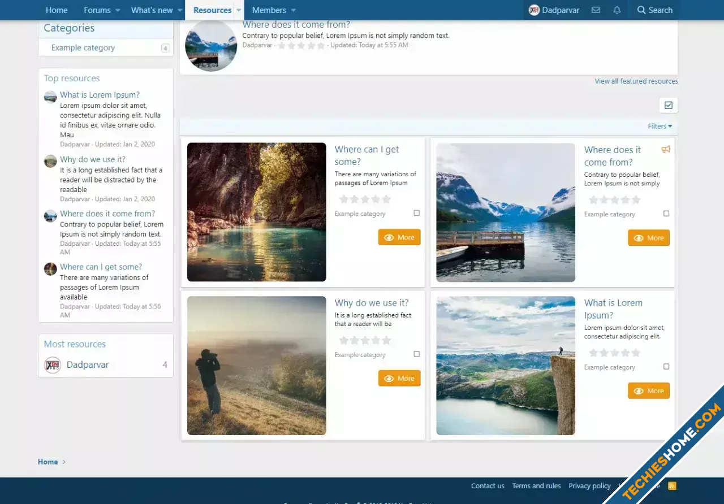Expand the Forums dropdown arrow

pyautogui.click(x=118, y=10)
